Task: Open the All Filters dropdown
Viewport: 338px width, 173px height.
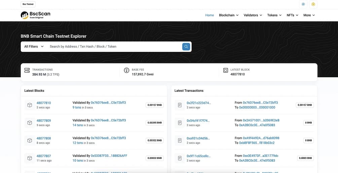Action: pos(34,47)
